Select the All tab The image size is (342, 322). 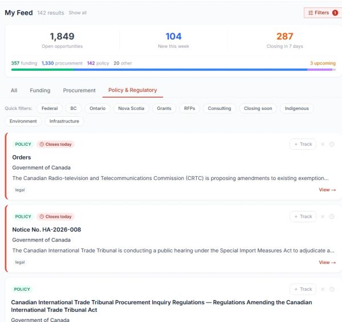coord(14,90)
